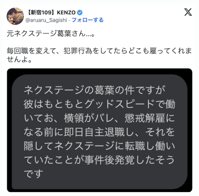The height and width of the screenshot is (196, 199).
Task: Click the black border of embedded image
Action: pos(99,71)
